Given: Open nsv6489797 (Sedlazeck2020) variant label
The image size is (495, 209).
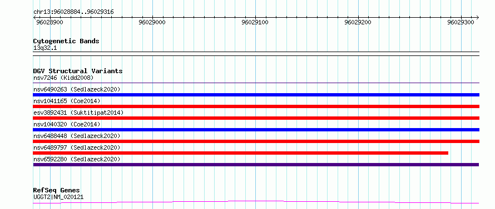Looking at the screenshot, I should click(77, 147).
